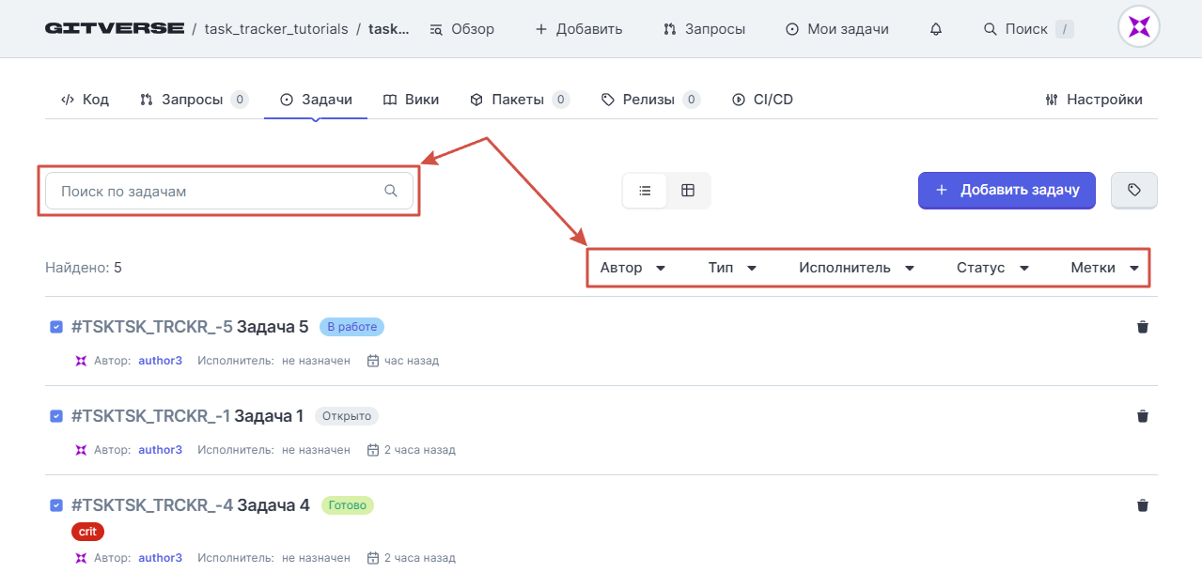This screenshot has height=573, width=1202.
Task: Click calendar icon in Задача 1 row
Action: click(372, 450)
